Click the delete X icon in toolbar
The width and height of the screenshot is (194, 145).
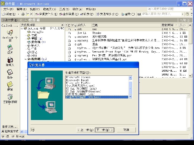(x=32, y=14)
